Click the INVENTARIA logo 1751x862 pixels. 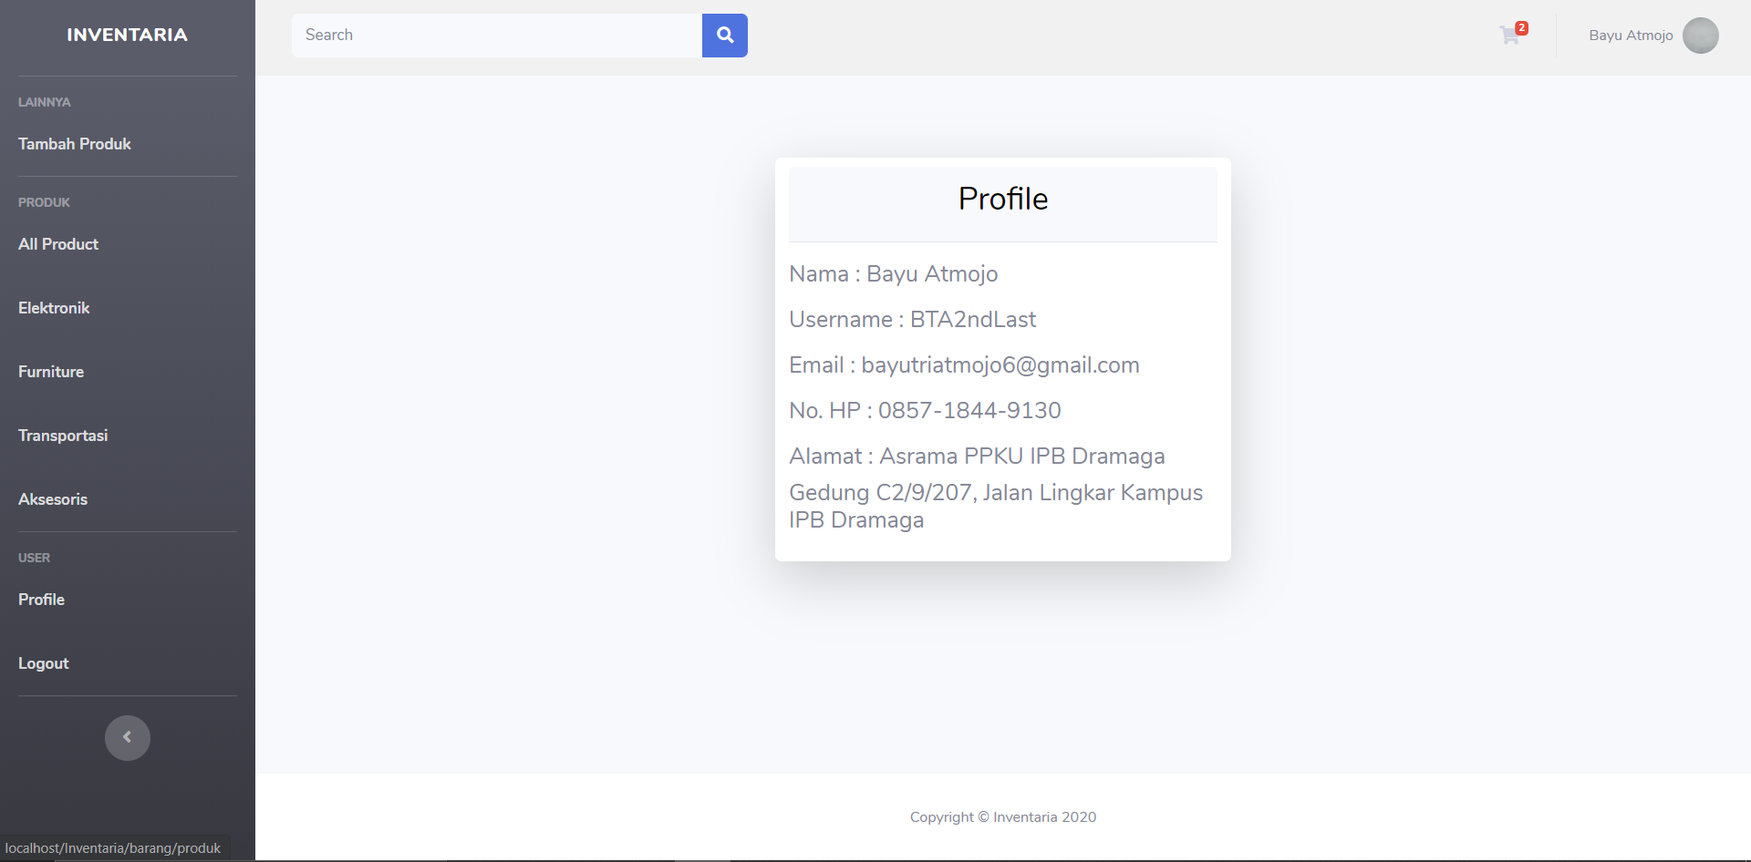pyautogui.click(x=127, y=34)
